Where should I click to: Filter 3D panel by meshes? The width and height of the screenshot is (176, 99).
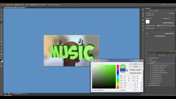coord(159,56)
